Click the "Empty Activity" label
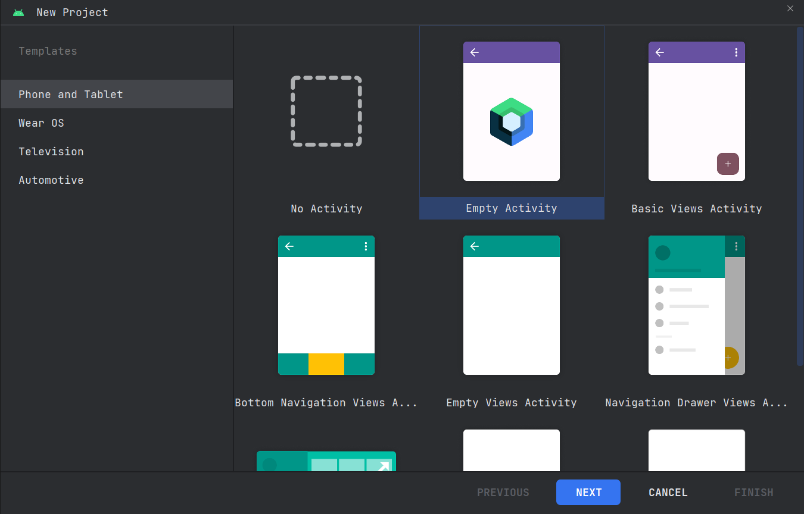804x514 pixels. 512,208
